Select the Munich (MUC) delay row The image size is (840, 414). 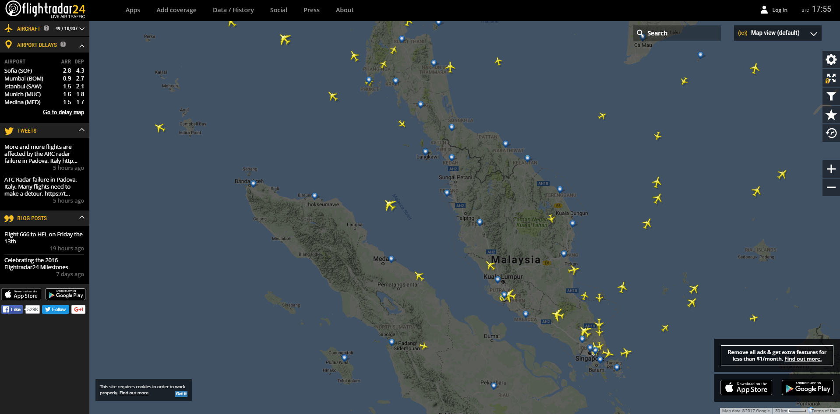(44, 94)
